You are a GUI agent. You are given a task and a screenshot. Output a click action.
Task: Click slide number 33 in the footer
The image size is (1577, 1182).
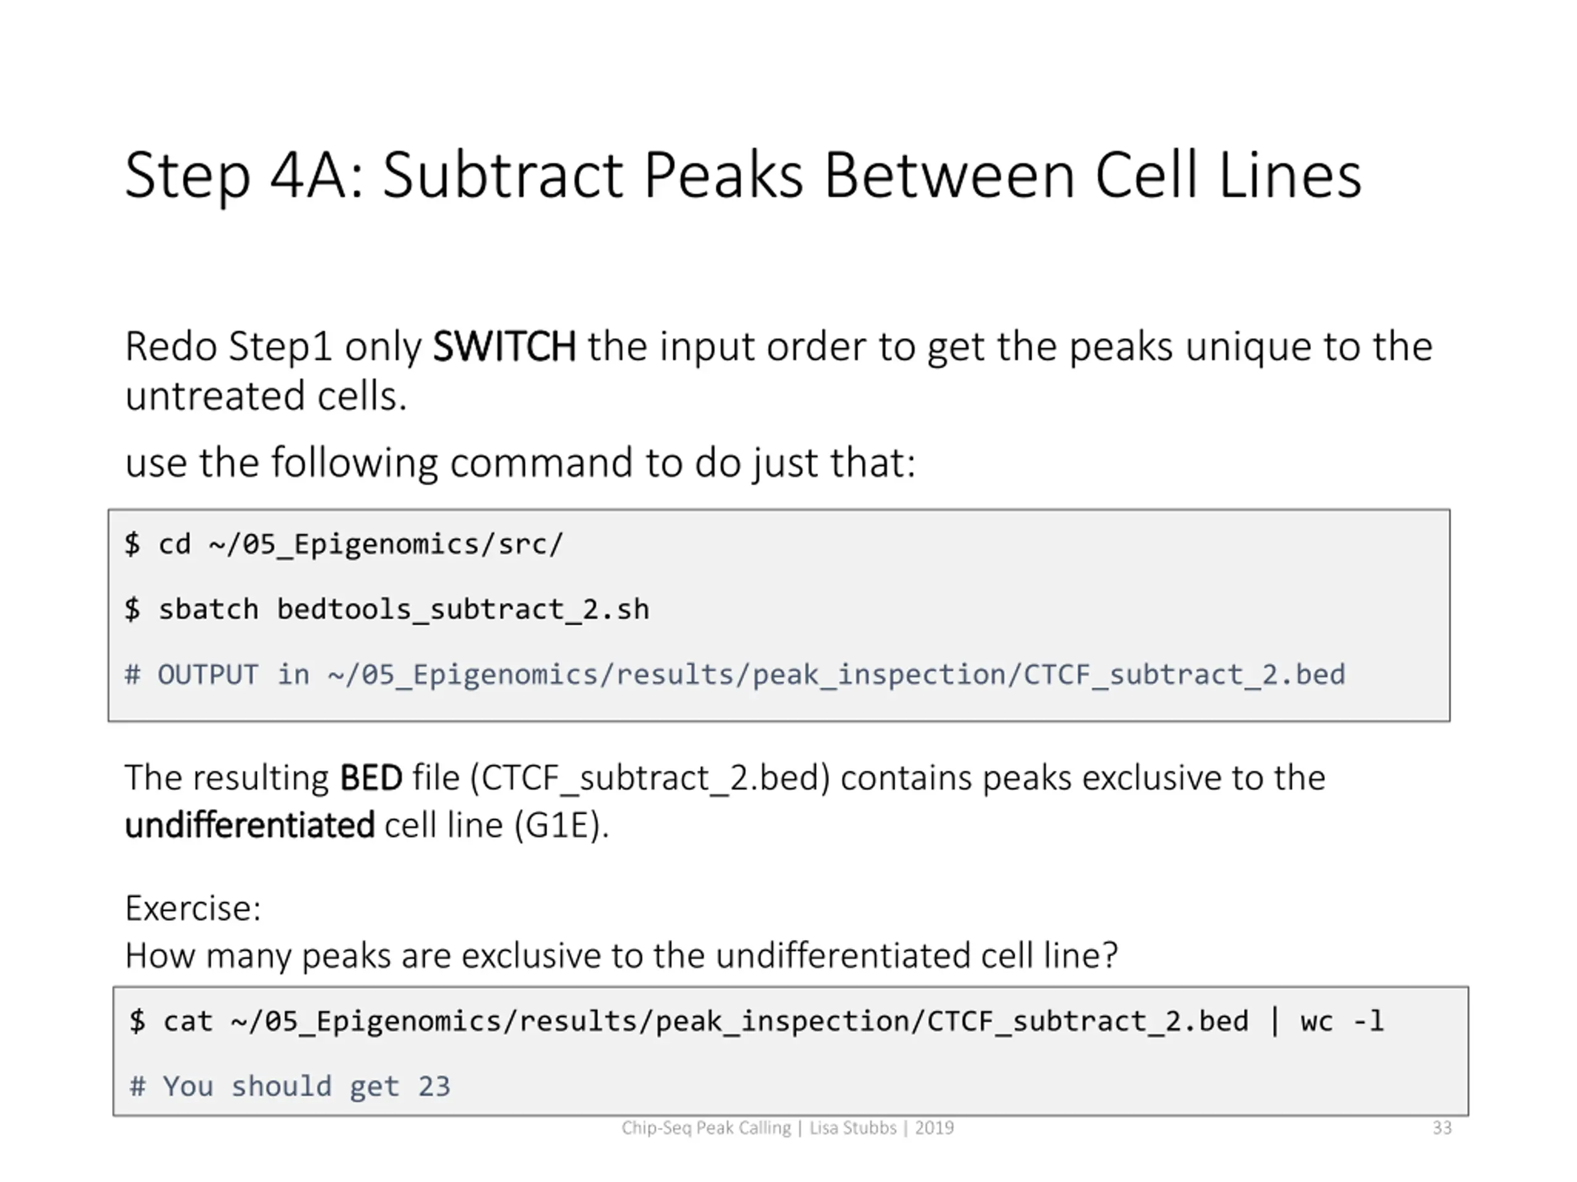click(x=1441, y=1128)
